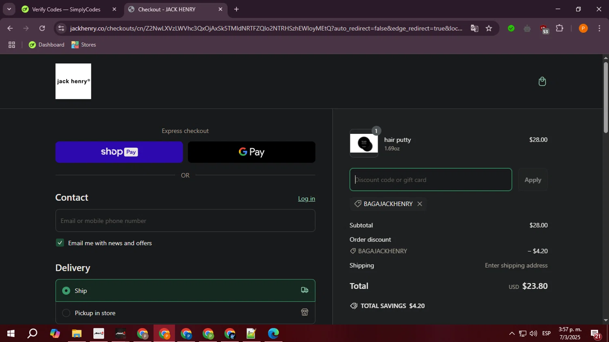Click the page vertical scrollbar
609x342 pixels.
pyautogui.click(x=606, y=97)
